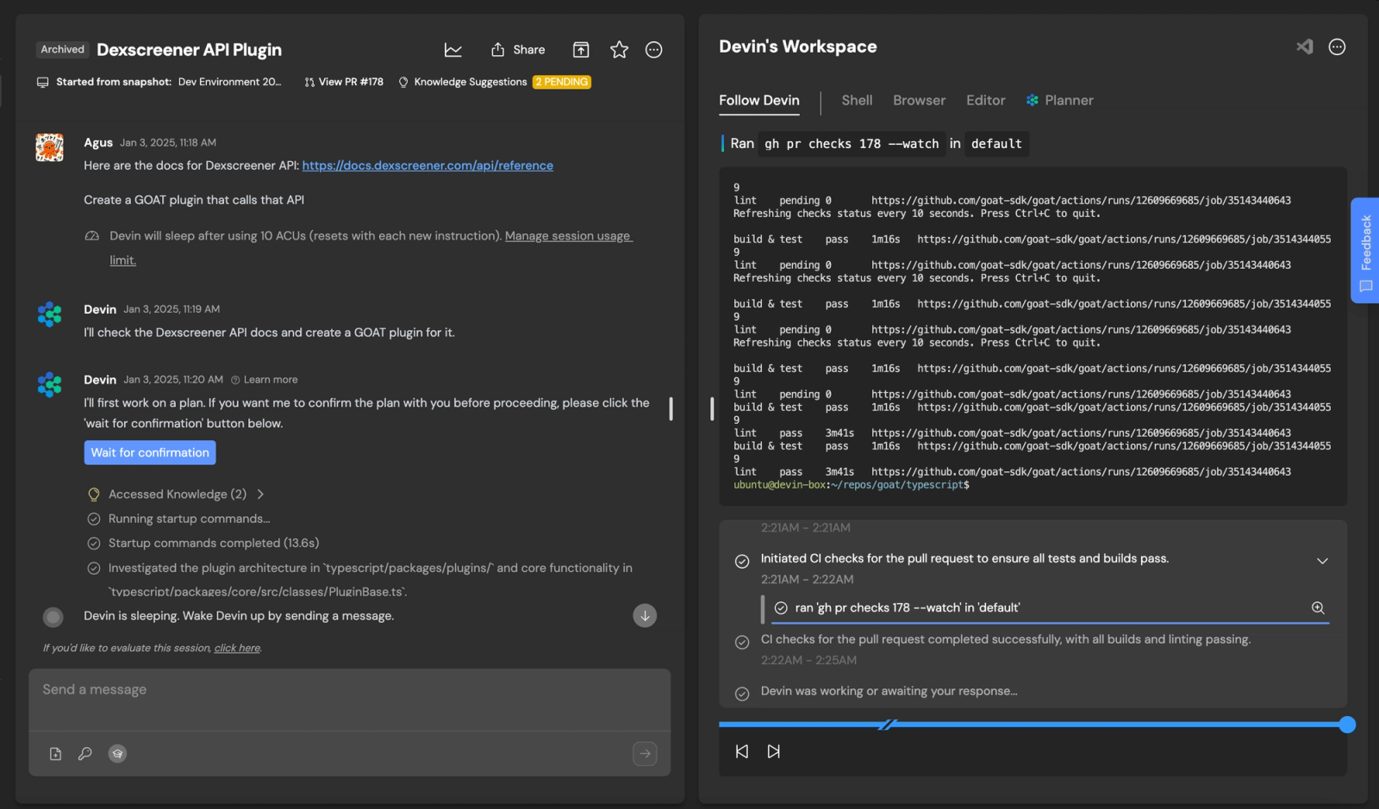
Task: Collapse the Initiated CI checks step
Action: click(1322, 561)
